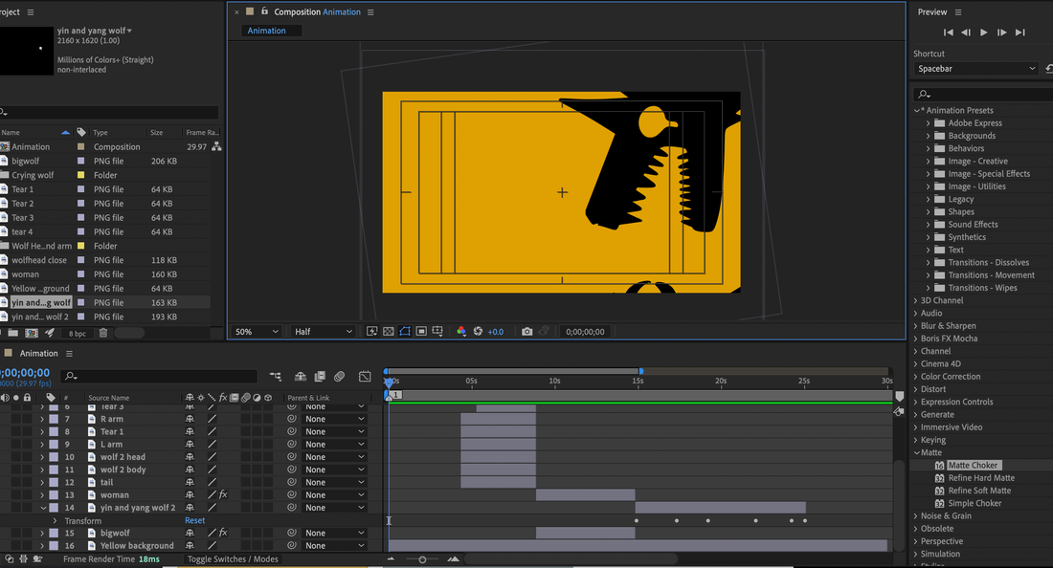Click Toggle Switches / Modes button
This screenshot has width=1053, height=568.
pyautogui.click(x=233, y=558)
